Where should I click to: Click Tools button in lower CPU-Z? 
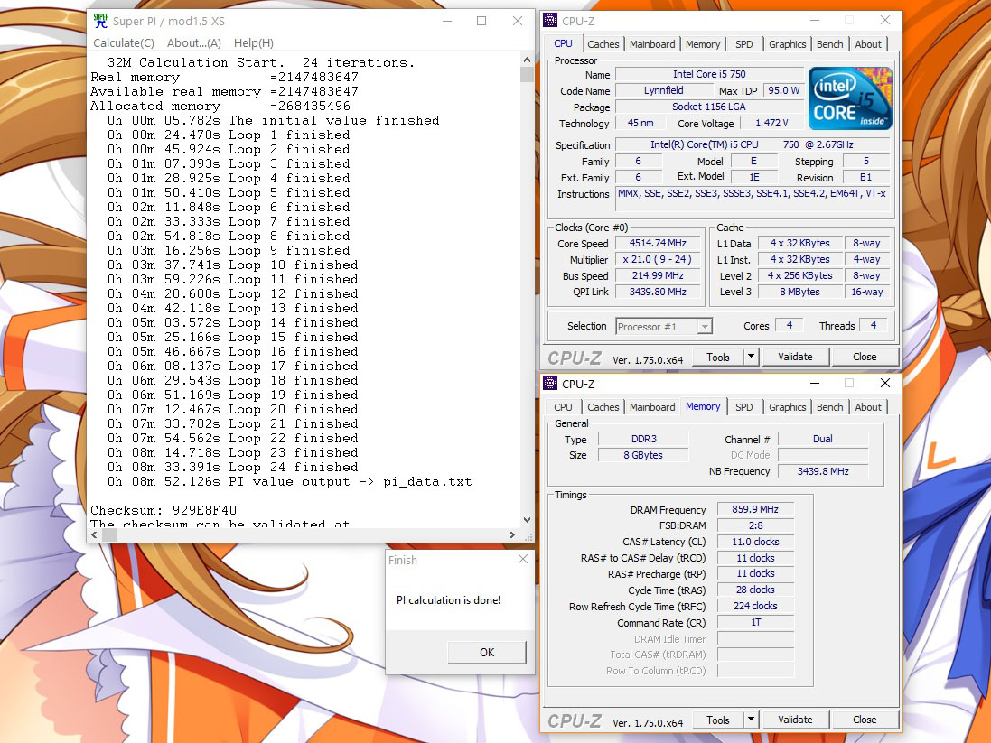point(717,719)
